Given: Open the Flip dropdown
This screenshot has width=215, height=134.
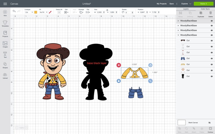Looking at the screenshot, I should click(x=88, y=12).
